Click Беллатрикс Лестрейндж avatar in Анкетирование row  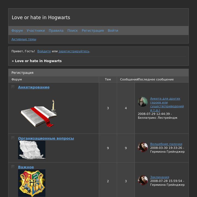(x=143, y=102)
